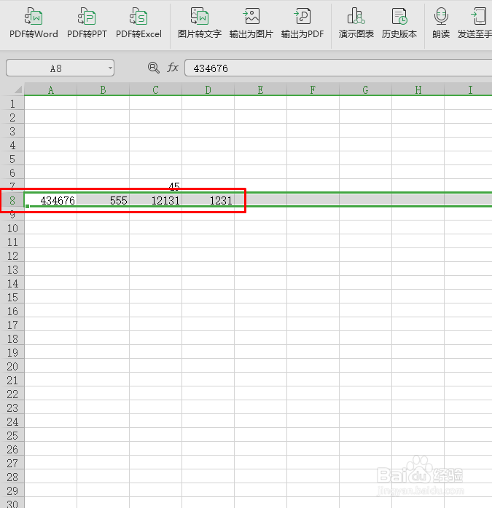492x508 pixels.
Task: Select row 5 header
Action: click(x=12, y=159)
